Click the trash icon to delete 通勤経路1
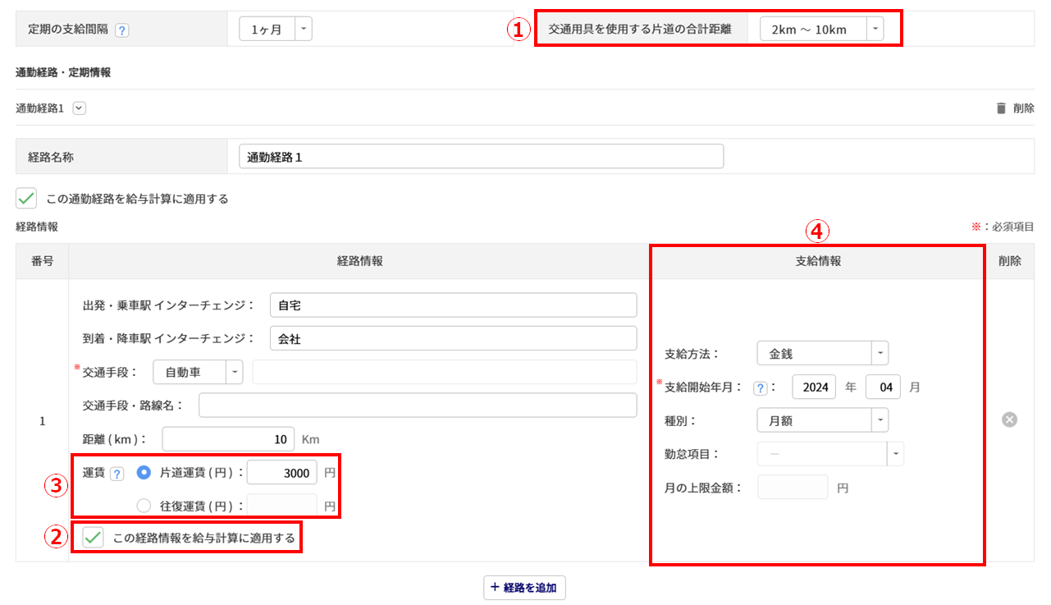Image resolution: width=1051 pixels, height=605 pixels. point(1001,108)
